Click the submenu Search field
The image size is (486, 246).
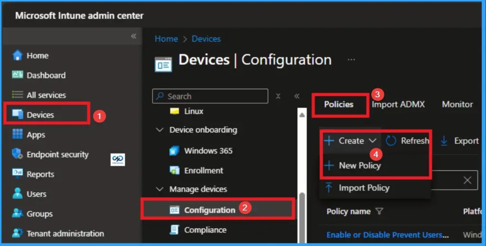coord(210,96)
